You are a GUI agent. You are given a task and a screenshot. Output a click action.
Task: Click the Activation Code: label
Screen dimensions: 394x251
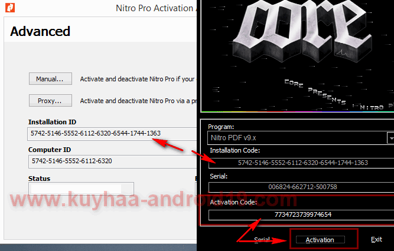(x=233, y=202)
